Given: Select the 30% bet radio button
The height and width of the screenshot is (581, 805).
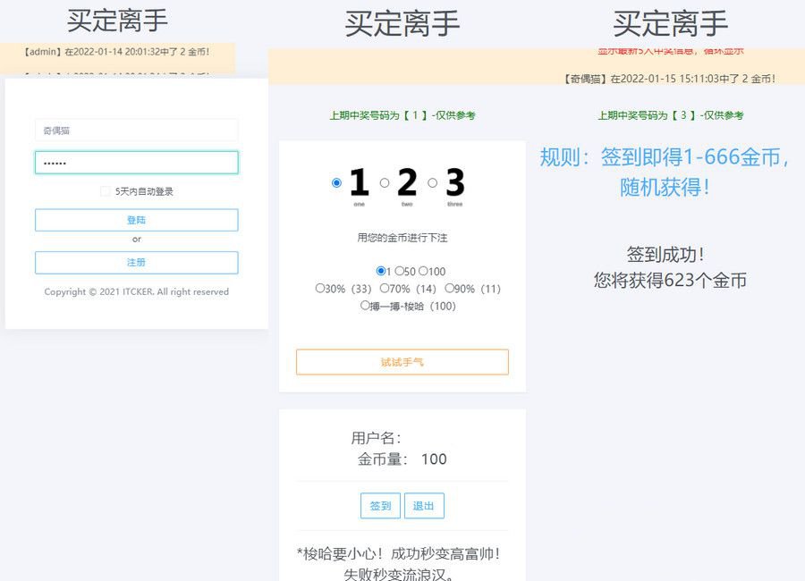Looking at the screenshot, I should click(320, 289).
